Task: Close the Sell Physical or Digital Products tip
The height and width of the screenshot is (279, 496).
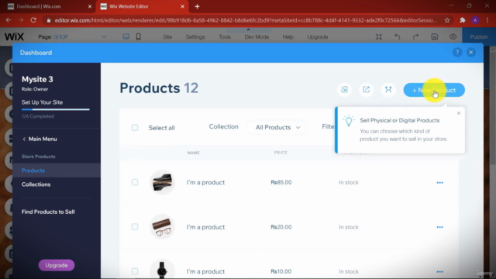Action: pyautogui.click(x=459, y=113)
